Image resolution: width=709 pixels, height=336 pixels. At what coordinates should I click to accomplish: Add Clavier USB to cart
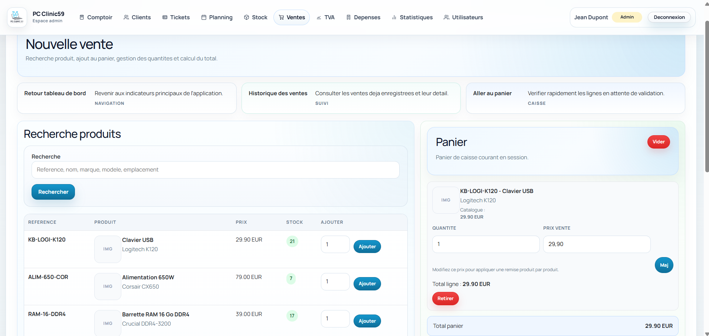[x=367, y=247]
